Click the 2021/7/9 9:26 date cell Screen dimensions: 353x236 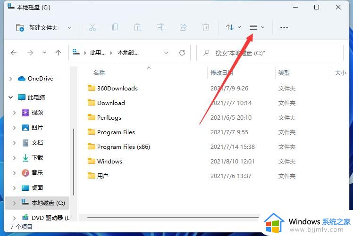coord(229,89)
